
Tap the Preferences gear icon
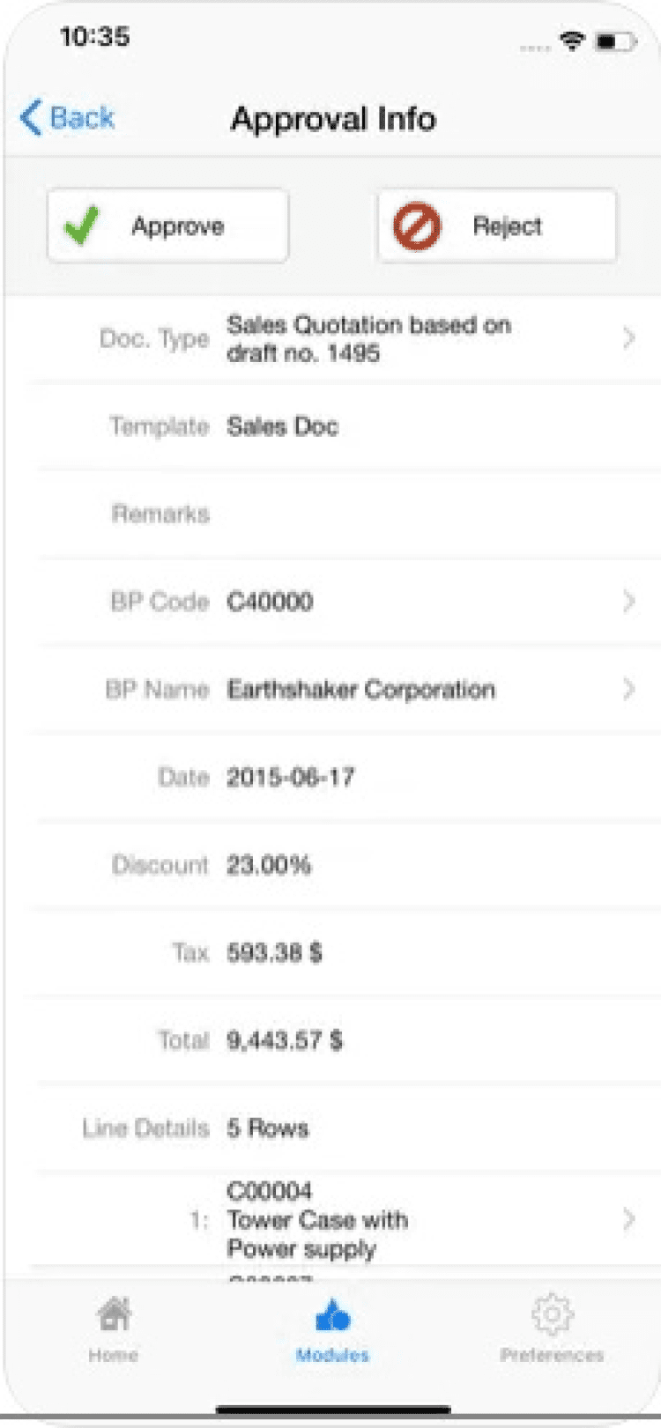[552, 1314]
